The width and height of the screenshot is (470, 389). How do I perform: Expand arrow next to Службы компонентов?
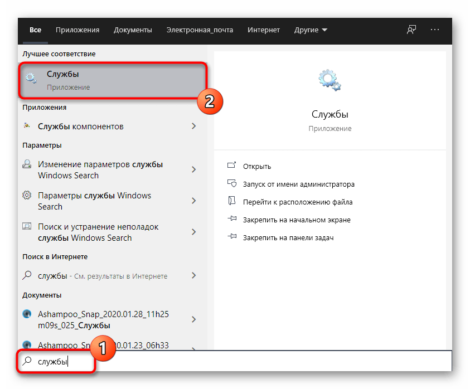193,127
